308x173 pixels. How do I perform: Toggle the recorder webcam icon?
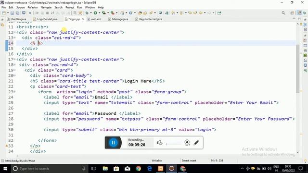(187, 143)
